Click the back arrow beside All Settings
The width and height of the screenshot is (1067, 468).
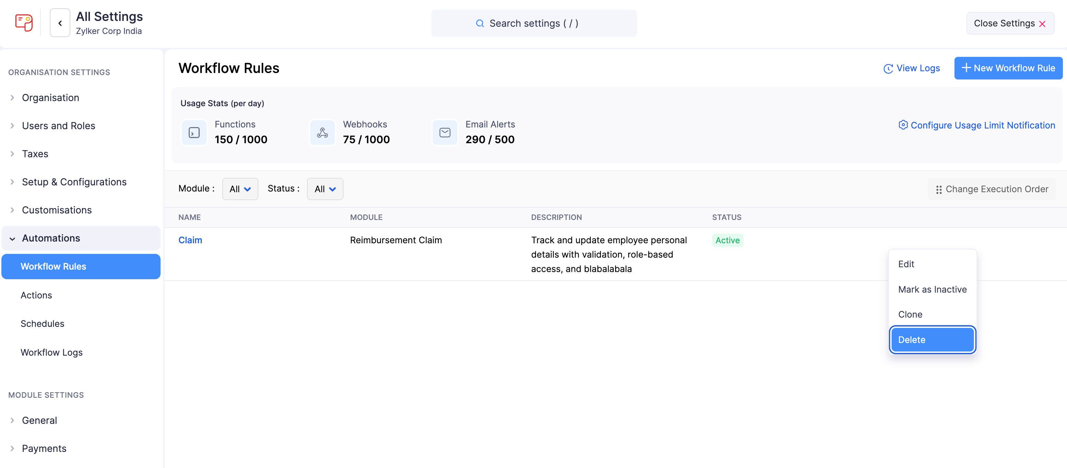point(60,23)
